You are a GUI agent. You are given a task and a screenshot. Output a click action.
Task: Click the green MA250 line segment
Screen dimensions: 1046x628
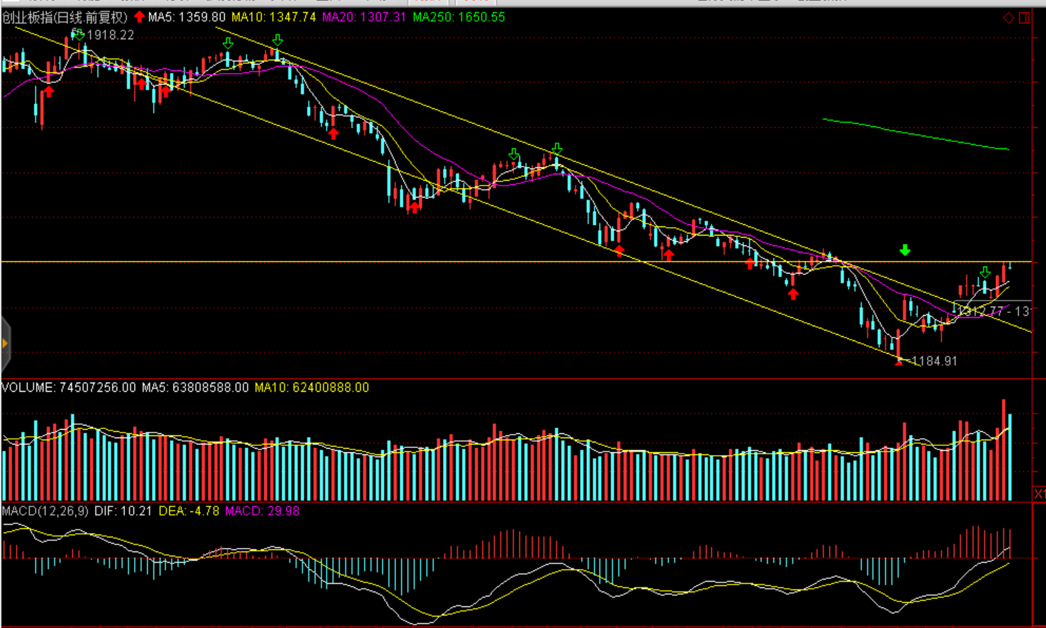[x=914, y=134]
